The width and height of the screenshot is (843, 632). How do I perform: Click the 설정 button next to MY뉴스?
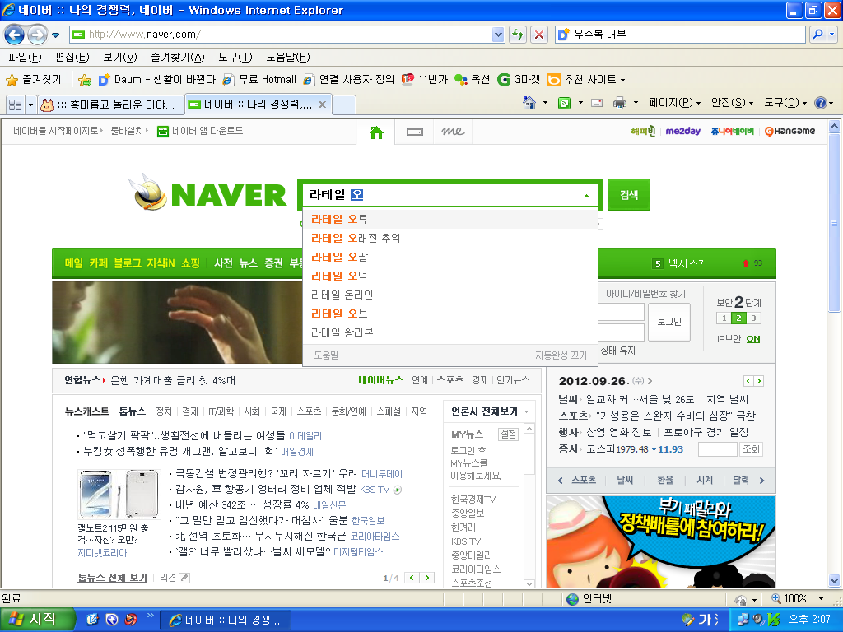coord(508,434)
